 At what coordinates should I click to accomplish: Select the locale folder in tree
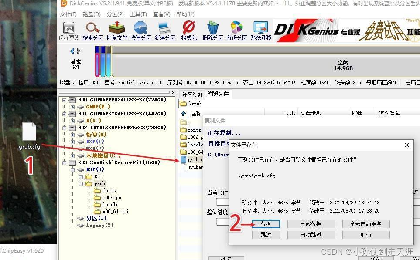[x=110, y=204]
